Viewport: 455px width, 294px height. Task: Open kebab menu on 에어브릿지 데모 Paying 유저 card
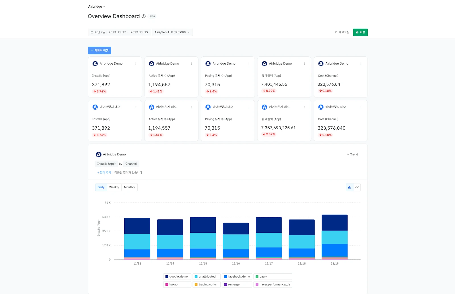(x=248, y=107)
